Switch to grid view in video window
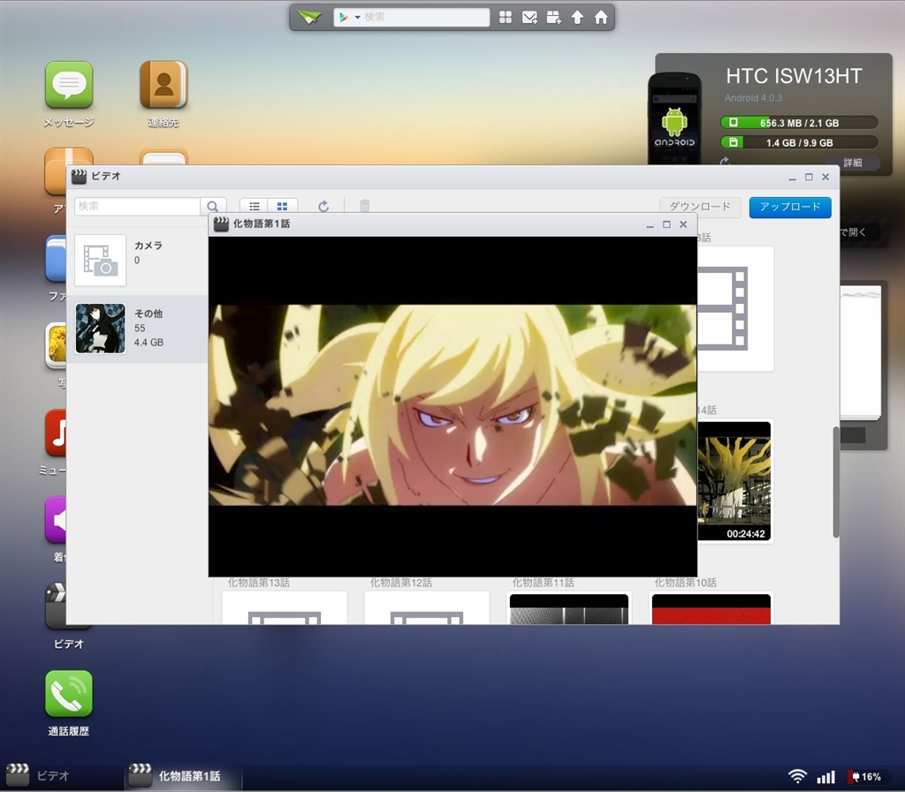The width and height of the screenshot is (905, 792). tap(282, 206)
